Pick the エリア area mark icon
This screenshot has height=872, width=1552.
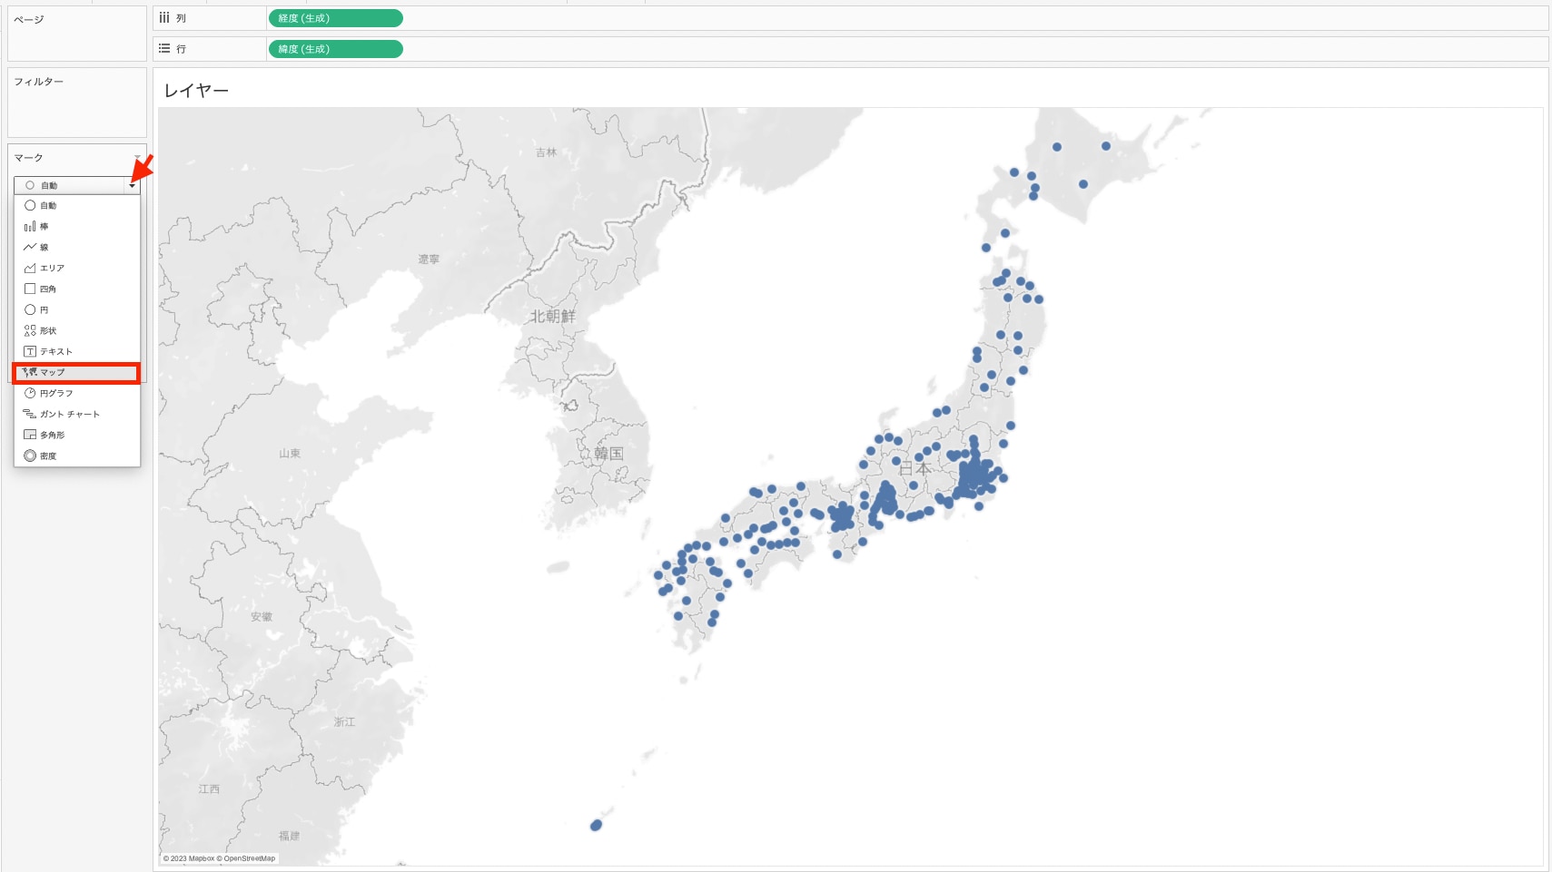[x=30, y=269]
